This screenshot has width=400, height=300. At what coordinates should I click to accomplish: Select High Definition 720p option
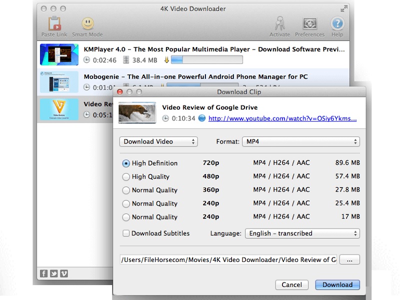126,163
